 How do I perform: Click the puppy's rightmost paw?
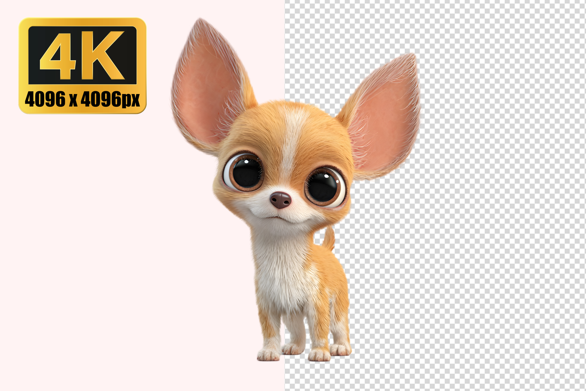tap(341, 349)
